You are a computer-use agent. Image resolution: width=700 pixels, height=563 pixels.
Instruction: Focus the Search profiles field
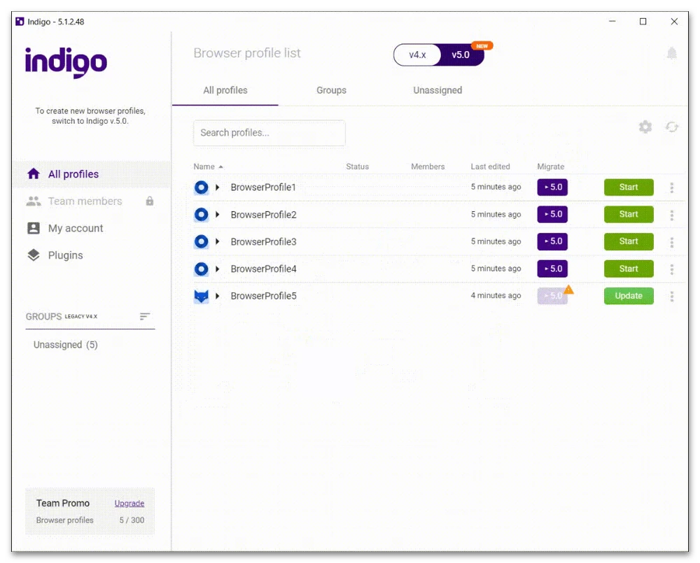(x=269, y=133)
